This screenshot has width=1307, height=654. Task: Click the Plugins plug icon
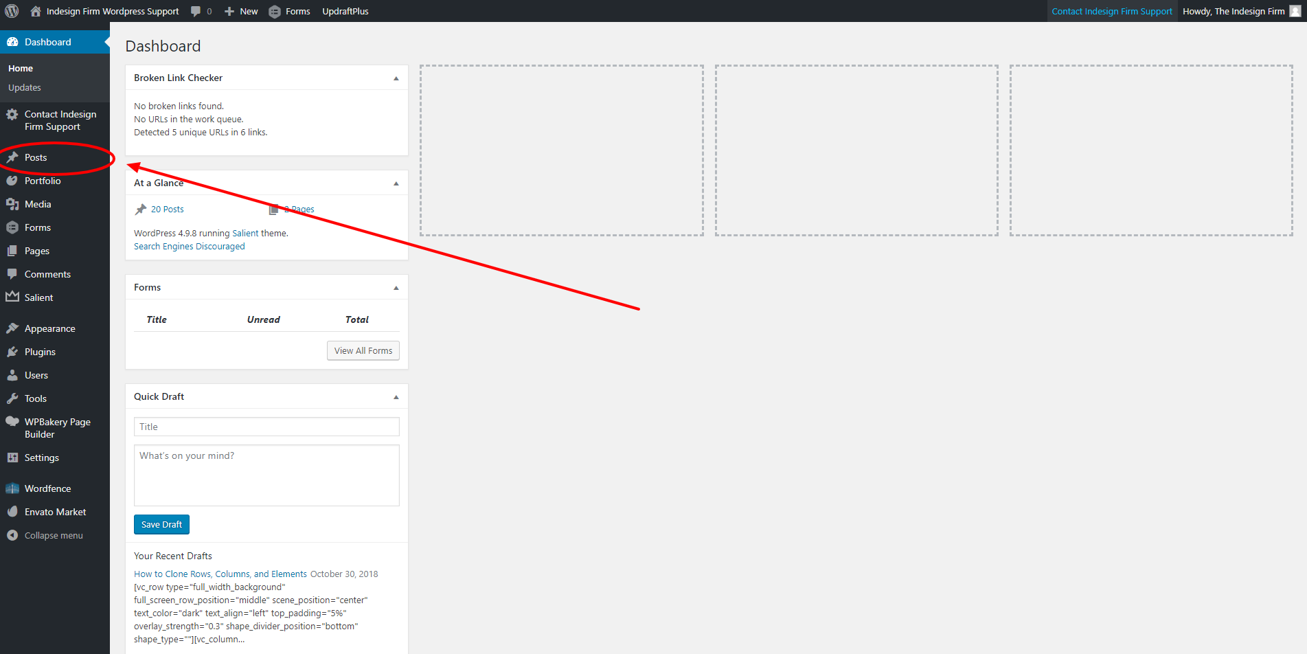pos(12,352)
